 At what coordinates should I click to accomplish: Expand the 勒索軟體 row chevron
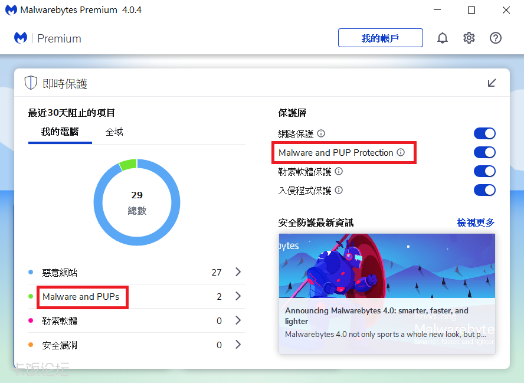(x=238, y=320)
